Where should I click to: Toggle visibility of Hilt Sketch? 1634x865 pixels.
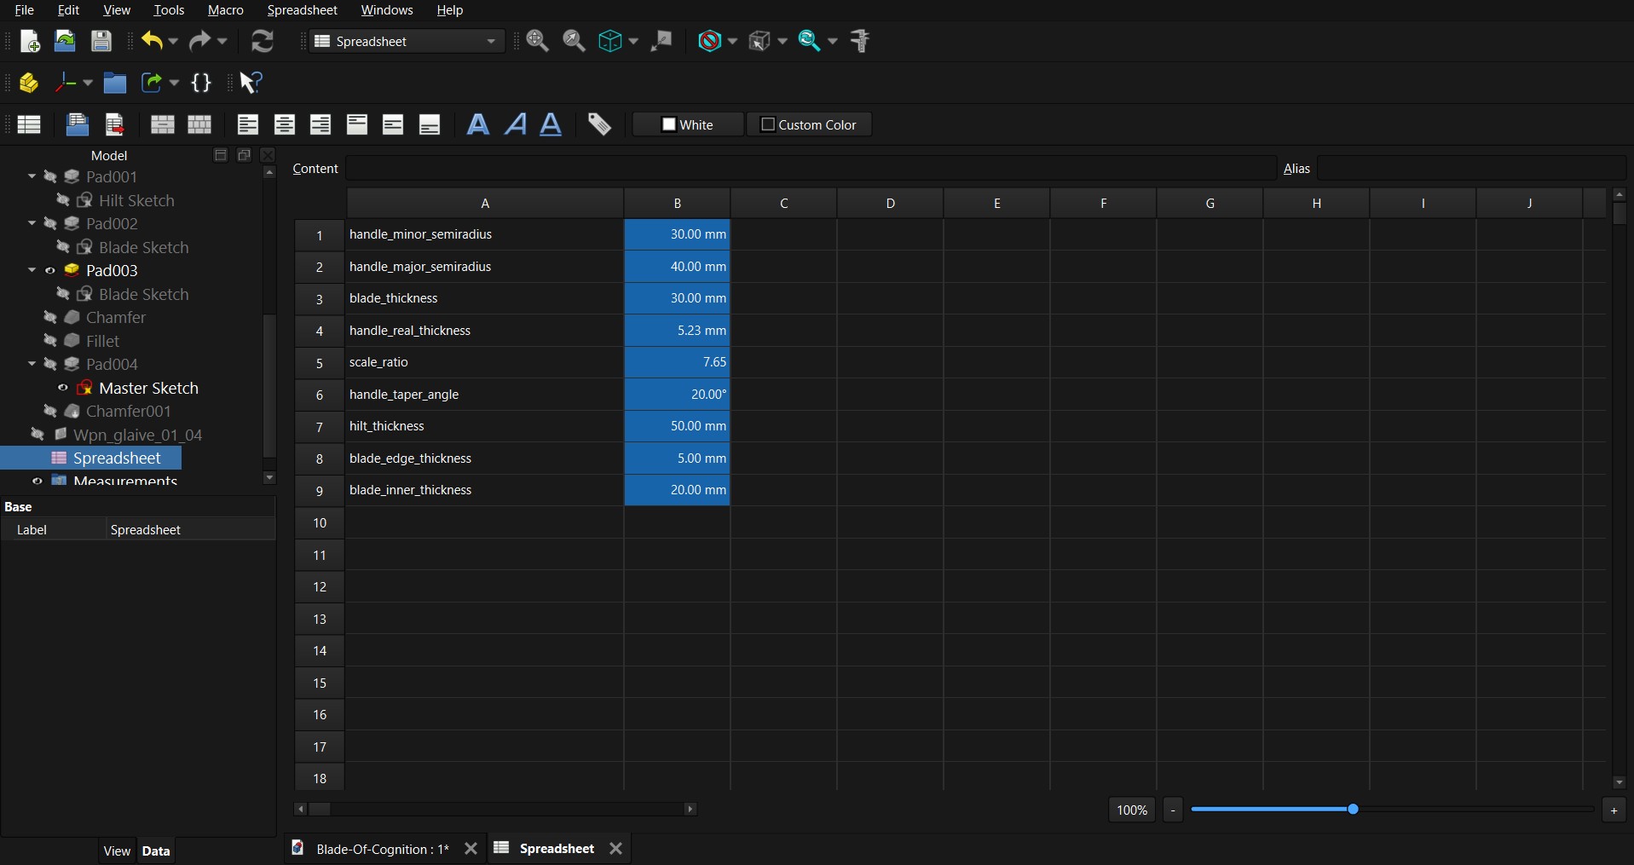tap(63, 200)
